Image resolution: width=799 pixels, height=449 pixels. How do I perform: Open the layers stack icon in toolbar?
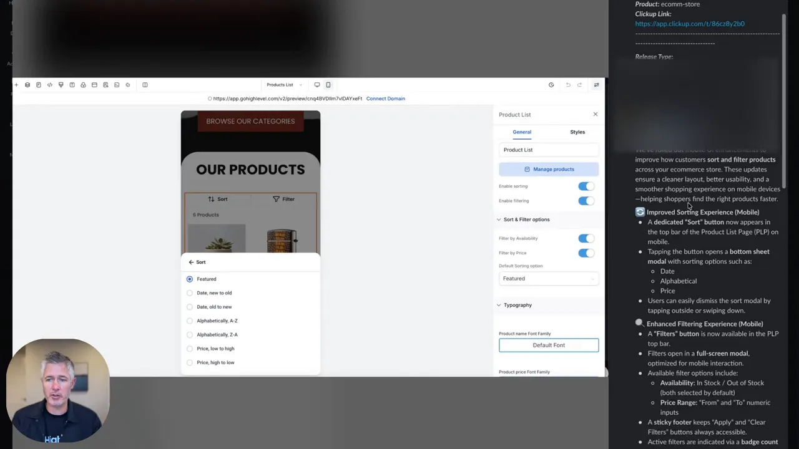(27, 85)
